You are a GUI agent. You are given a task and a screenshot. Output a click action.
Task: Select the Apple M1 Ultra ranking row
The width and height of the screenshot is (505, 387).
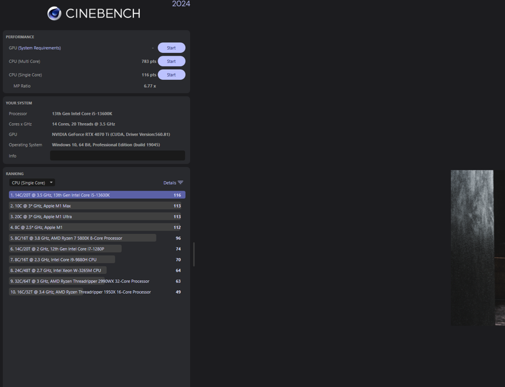97,217
